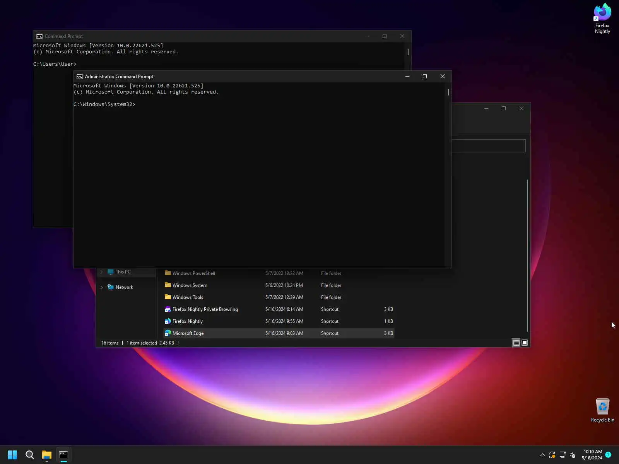Image resolution: width=619 pixels, height=464 pixels.
Task: Maximize the Administrator Command Prompt window
Action: (x=425, y=76)
